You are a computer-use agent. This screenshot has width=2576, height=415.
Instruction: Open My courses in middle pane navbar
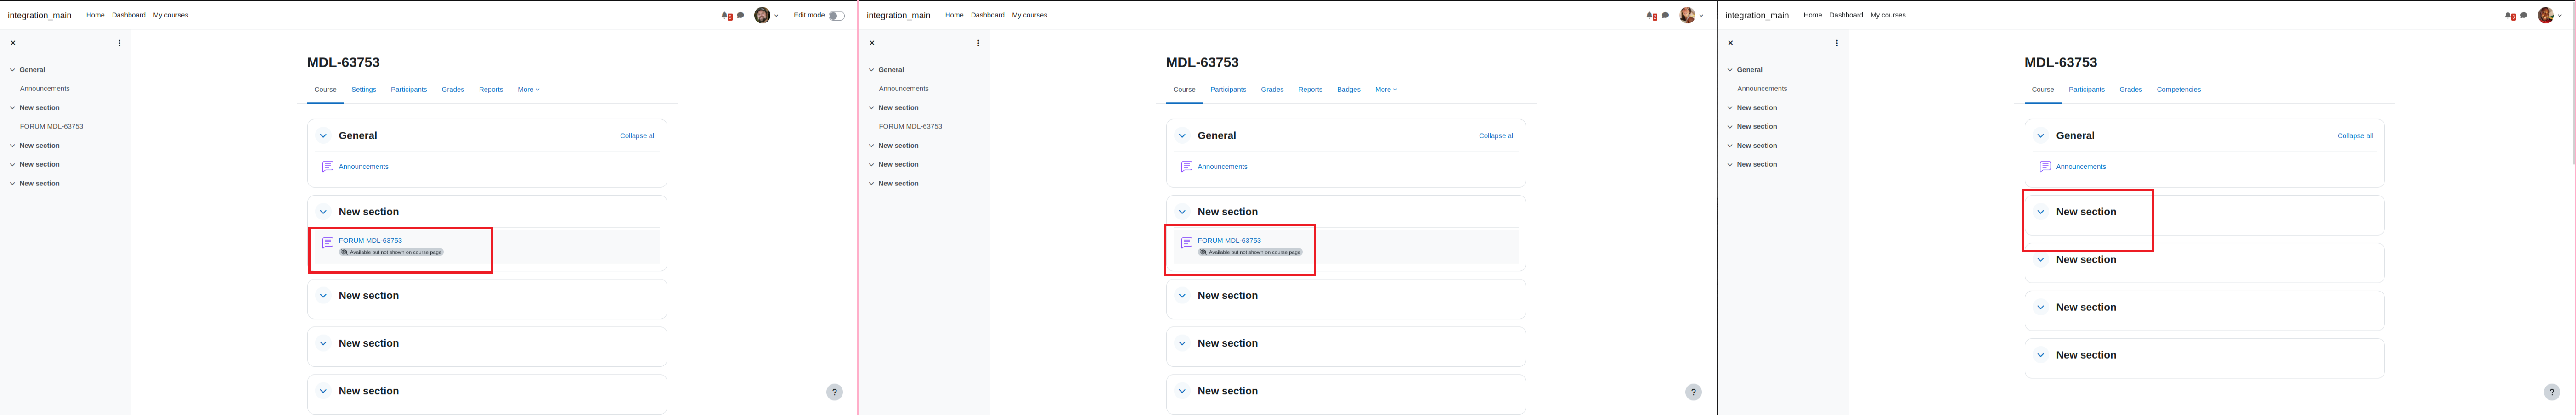(1029, 15)
